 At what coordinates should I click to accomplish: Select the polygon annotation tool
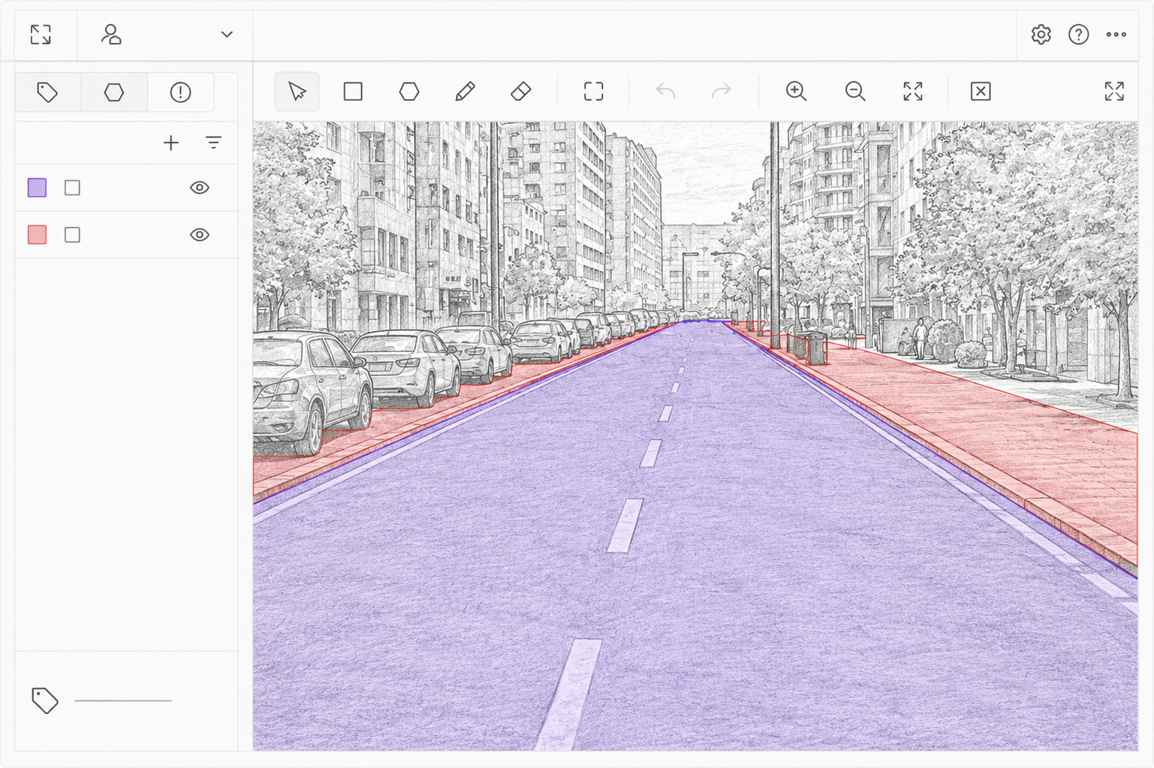409,92
